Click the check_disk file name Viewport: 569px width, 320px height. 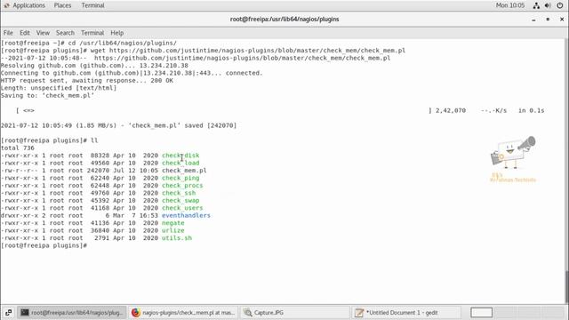(x=180, y=156)
